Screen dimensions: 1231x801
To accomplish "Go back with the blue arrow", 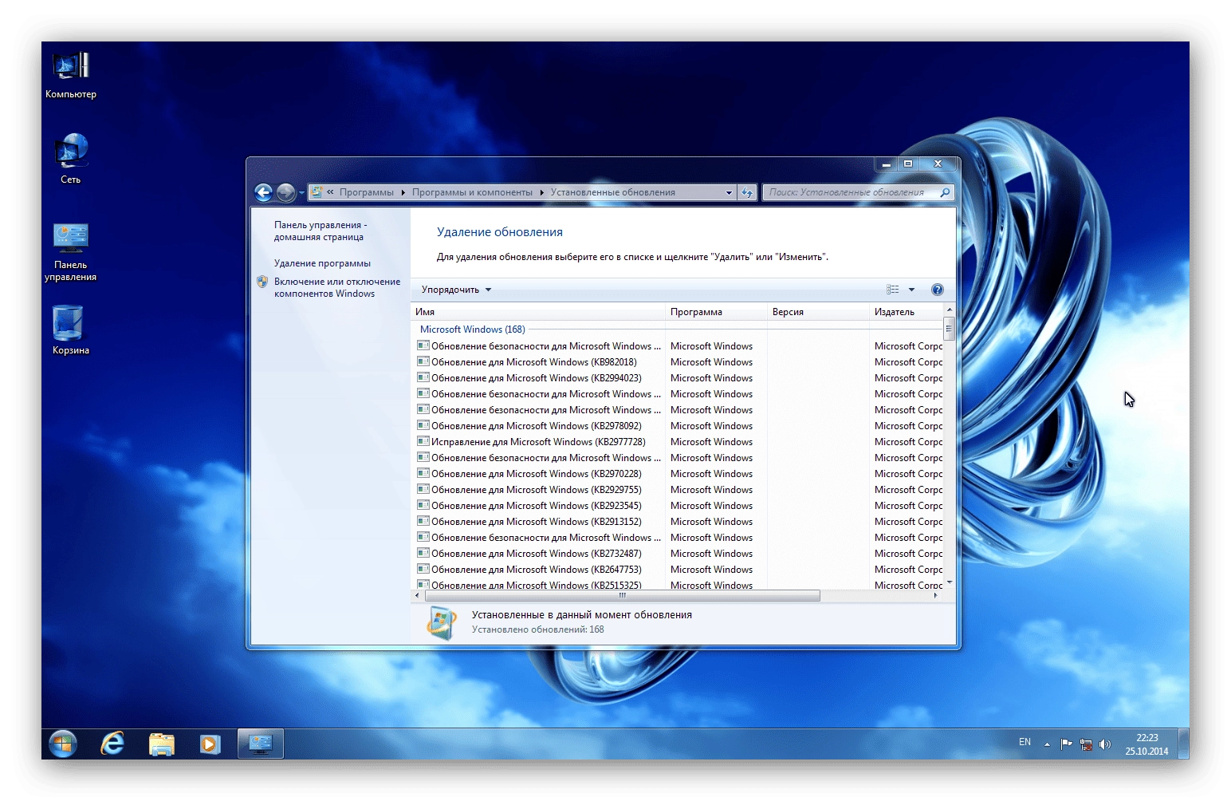I will point(264,192).
